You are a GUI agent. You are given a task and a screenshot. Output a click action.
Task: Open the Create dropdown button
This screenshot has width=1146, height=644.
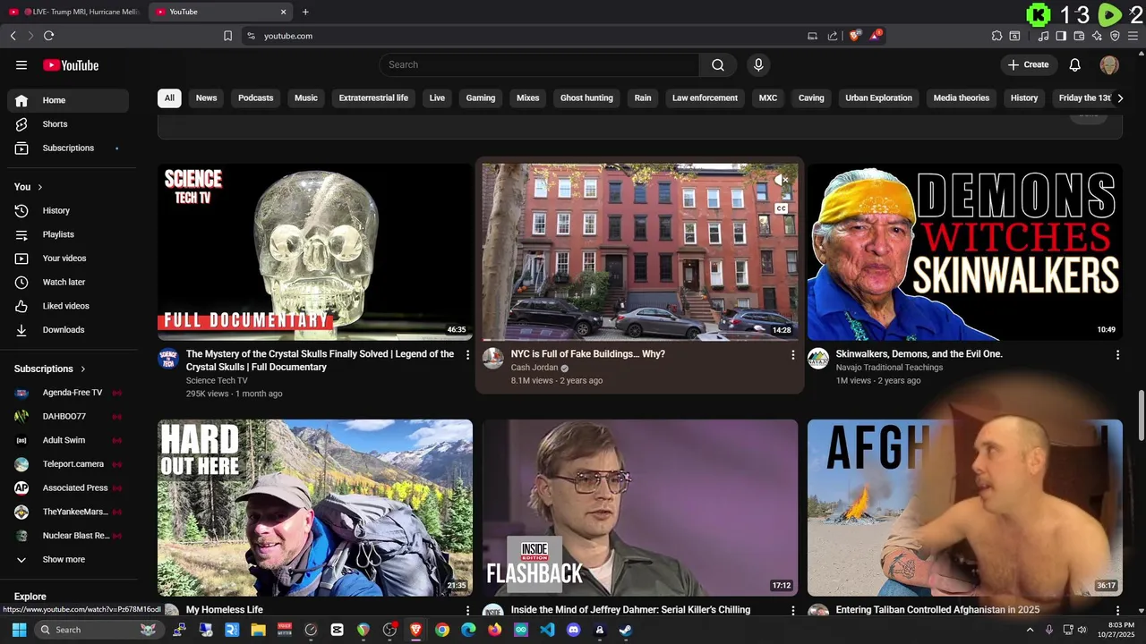(x=1028, y=65)
